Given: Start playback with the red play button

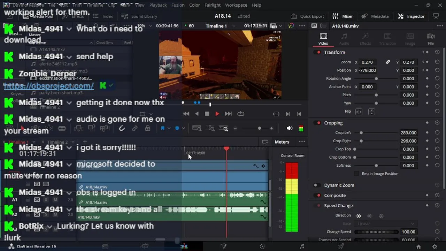Looking at the screenshot, I should tap(217, 114).
